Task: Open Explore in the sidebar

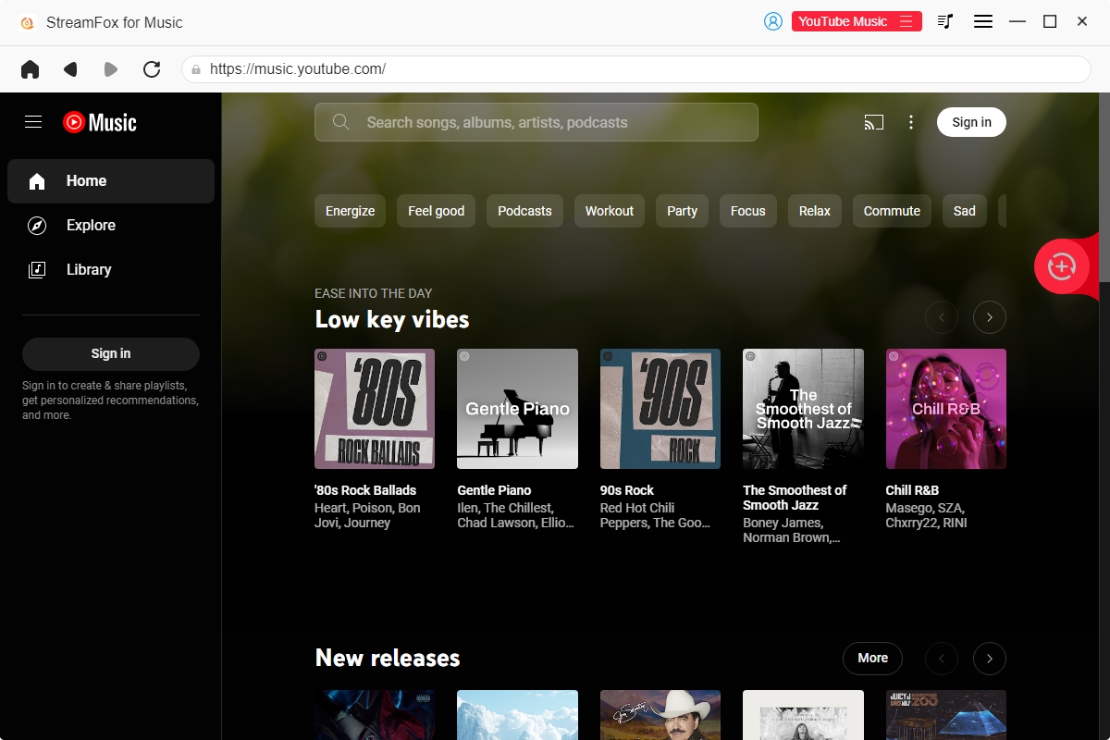Action: click(111, 226)
